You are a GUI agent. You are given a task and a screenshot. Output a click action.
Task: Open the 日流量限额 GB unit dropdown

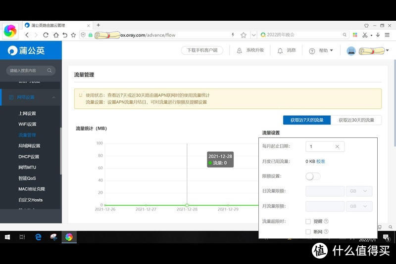pos(359,191)
